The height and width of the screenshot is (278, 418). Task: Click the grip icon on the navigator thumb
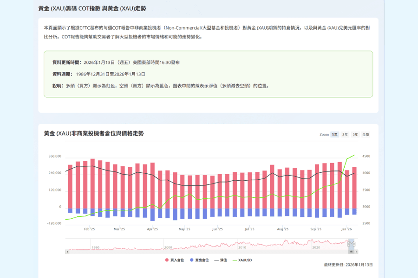[352, 251]
